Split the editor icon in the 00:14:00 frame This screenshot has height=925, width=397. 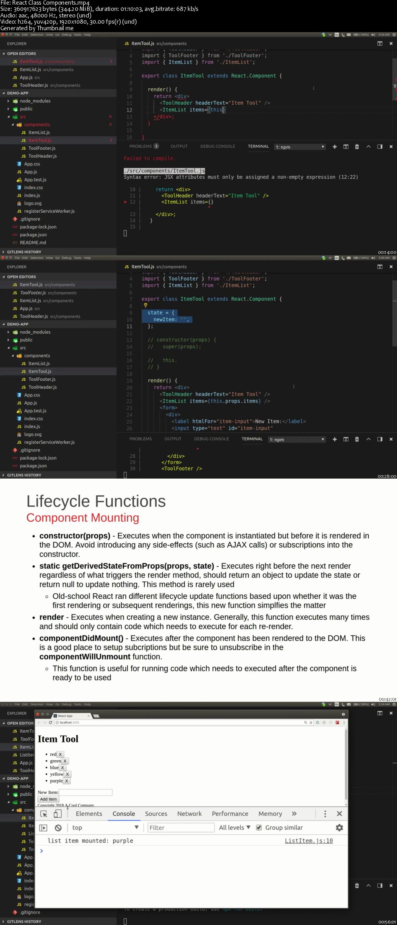(x=380, y=43)
